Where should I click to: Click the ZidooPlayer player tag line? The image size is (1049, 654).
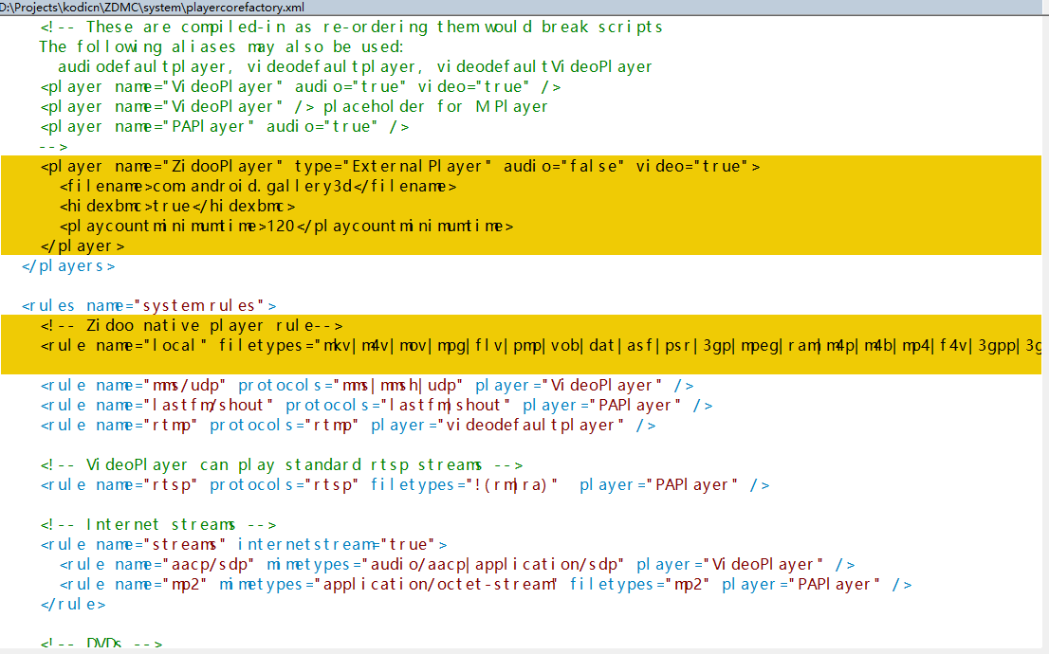point(399,166)
